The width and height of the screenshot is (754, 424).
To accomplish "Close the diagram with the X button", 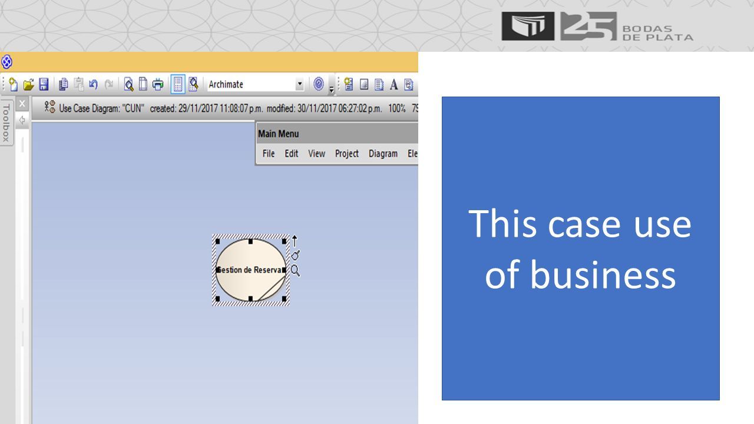I will (22, 104).
